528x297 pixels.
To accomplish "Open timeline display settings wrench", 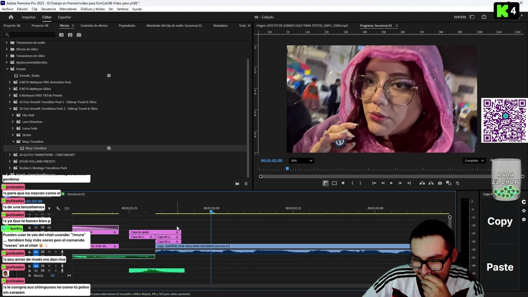I will (x=58, y=208).
